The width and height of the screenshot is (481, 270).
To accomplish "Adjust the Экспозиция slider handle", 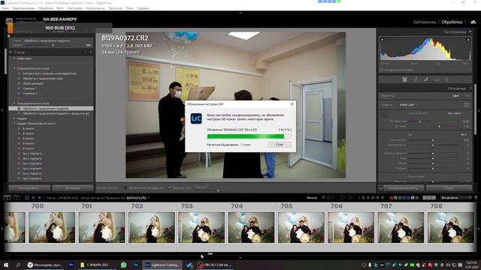I will click(433, 140).
